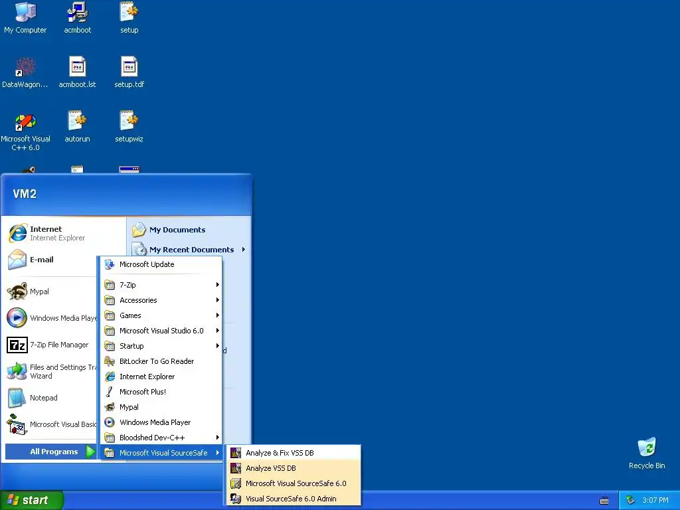Click Microsoft Update in All Programs

pyautogui.click(x=161, y=264)
